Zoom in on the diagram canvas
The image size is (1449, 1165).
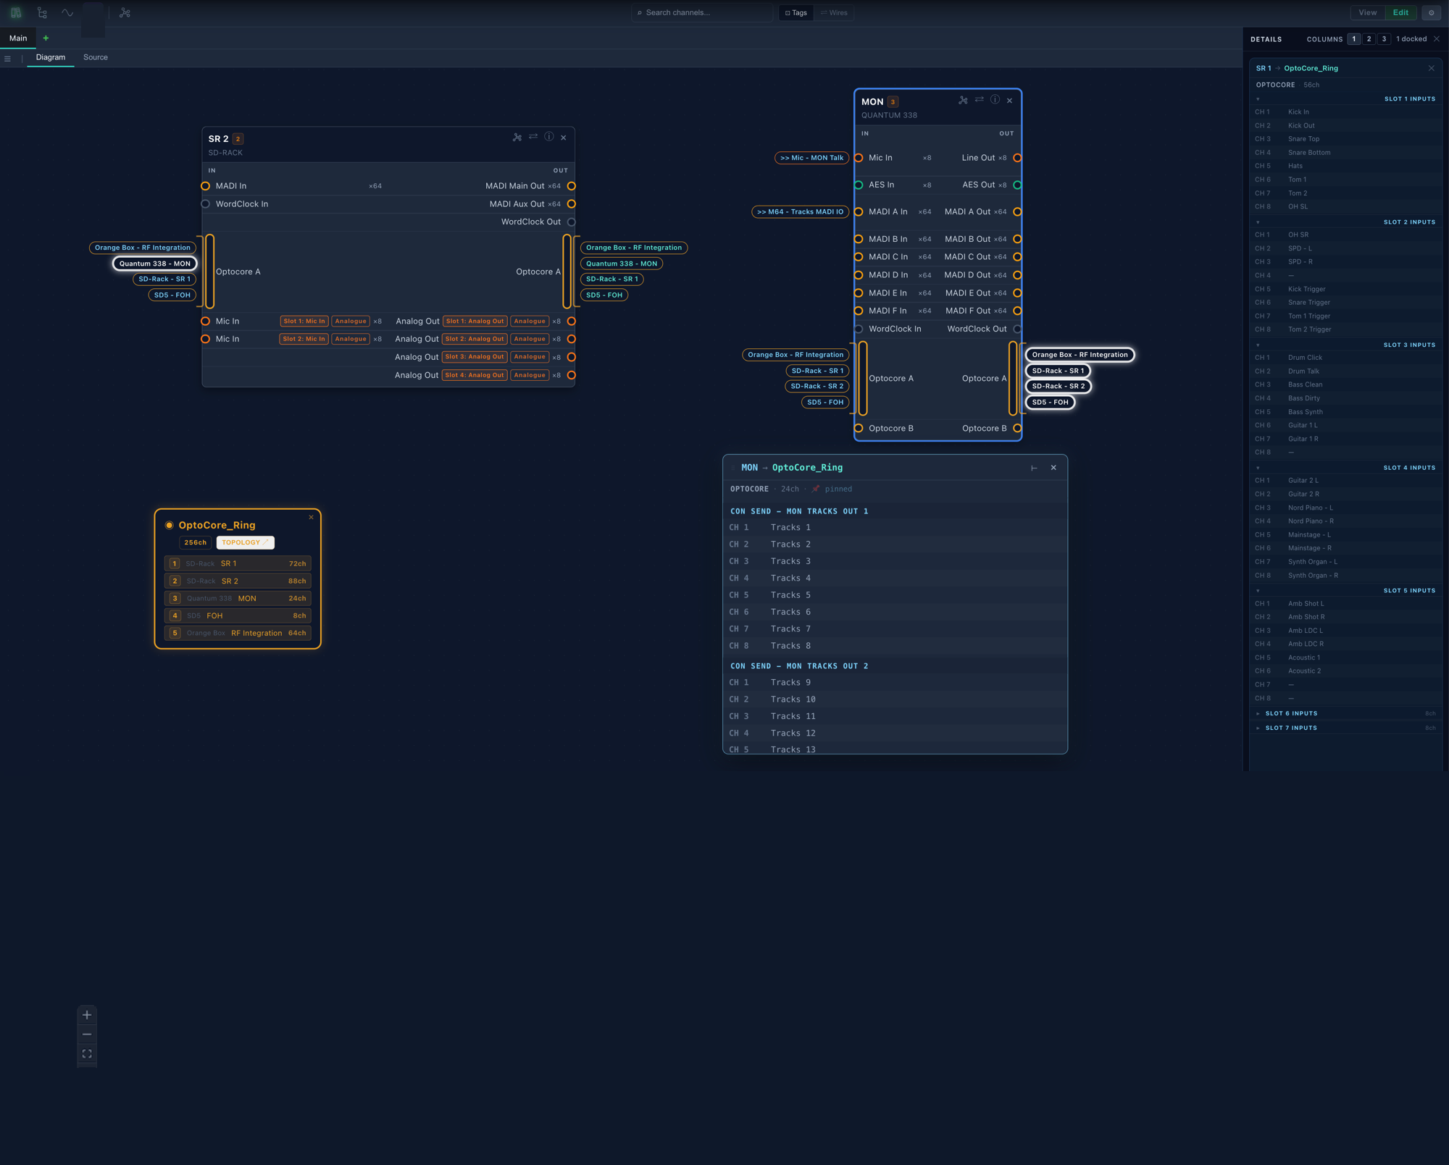coord(87,1015)
